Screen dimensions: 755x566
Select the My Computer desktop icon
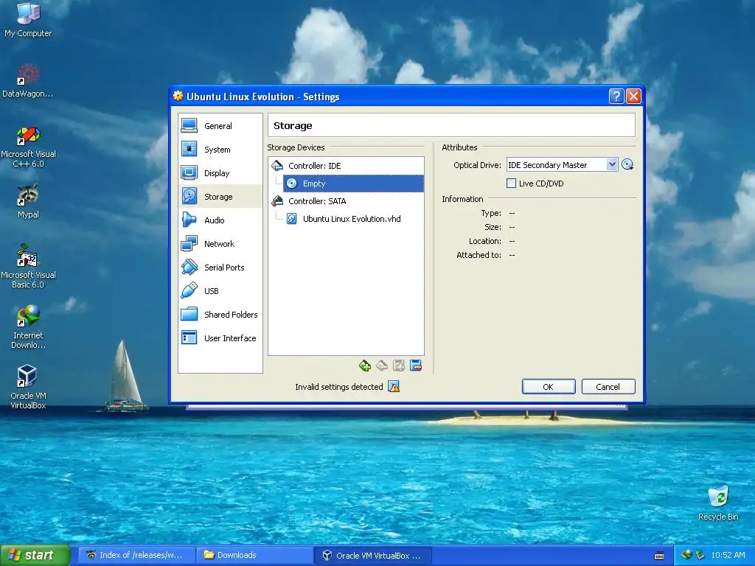28,20
